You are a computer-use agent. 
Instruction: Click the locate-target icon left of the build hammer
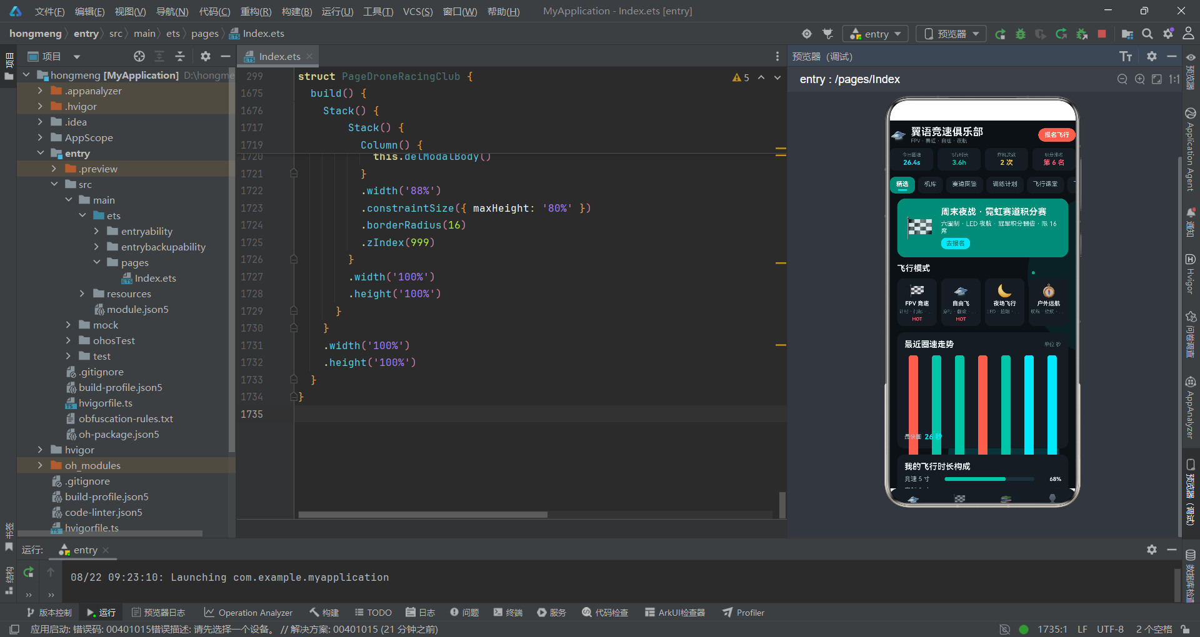point(807,34)
